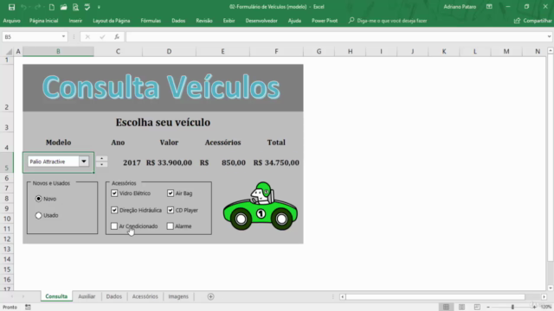Click the formula bar input field
554x311 pixels.
[x=336, y=36]
